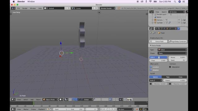Open the Render menu

click(x=25, y=8)
